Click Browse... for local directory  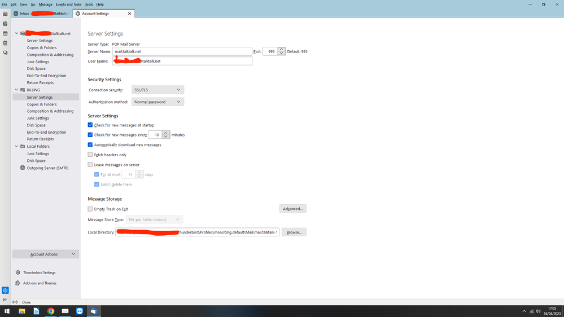point(294,232)
